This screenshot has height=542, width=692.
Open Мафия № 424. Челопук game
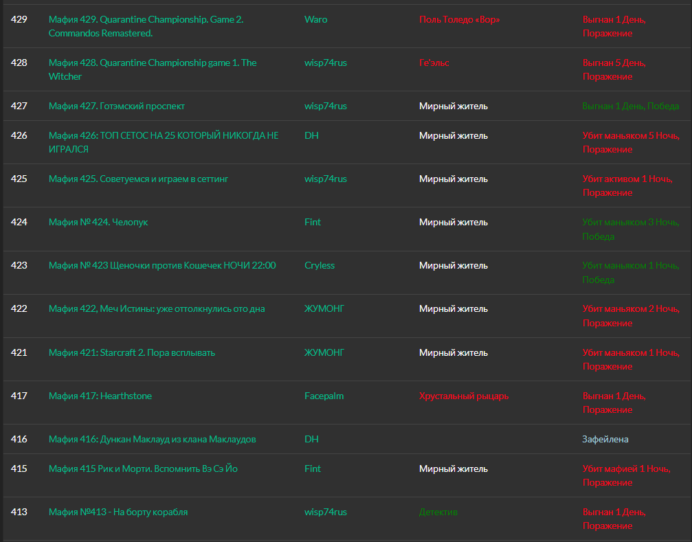click(98, 223)
